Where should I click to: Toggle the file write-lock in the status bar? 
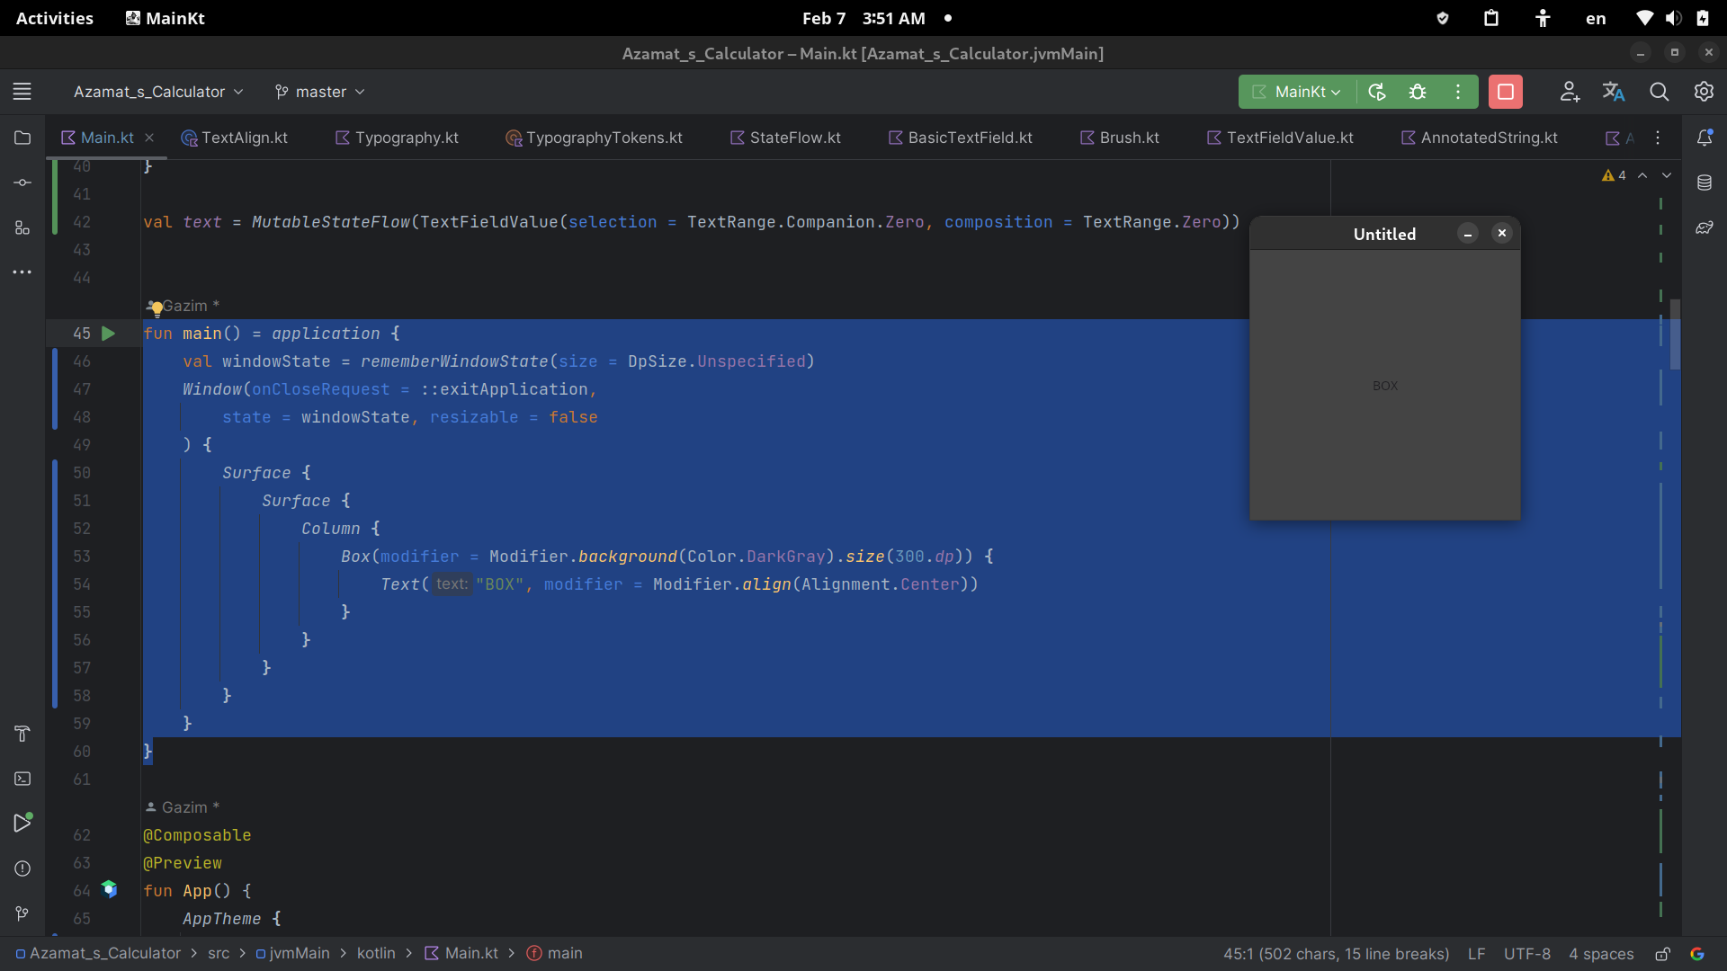(1663, 955)
